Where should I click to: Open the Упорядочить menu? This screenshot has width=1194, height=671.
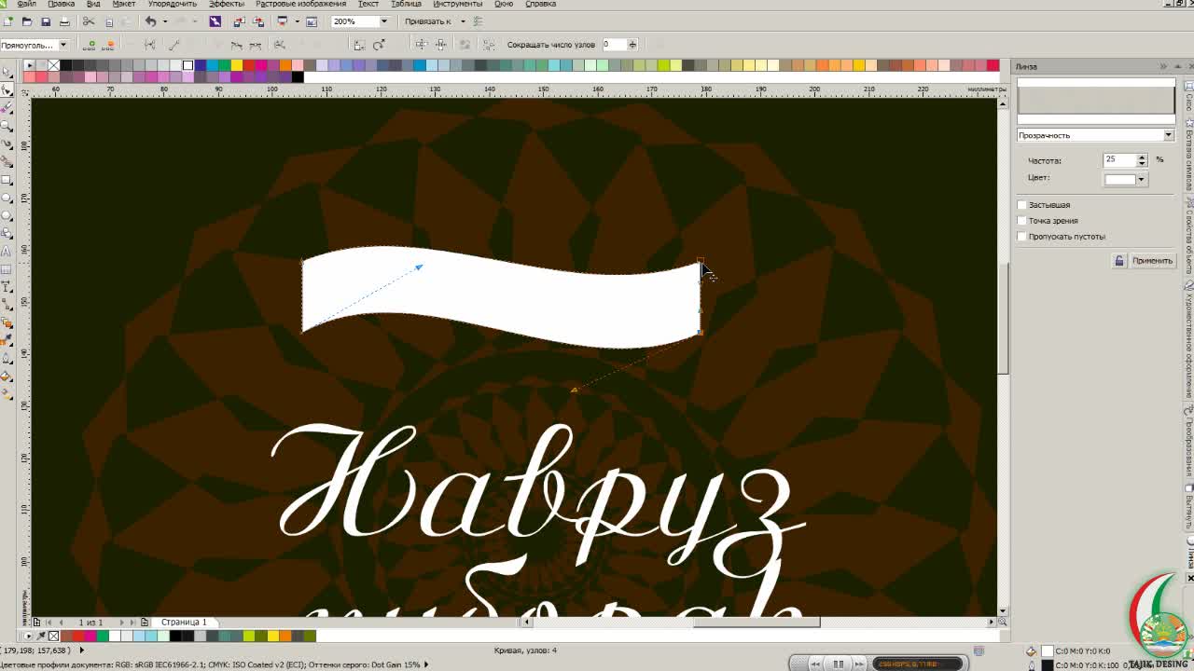click(173, 4)
